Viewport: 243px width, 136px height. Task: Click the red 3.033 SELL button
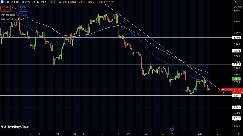pos(5,8)
